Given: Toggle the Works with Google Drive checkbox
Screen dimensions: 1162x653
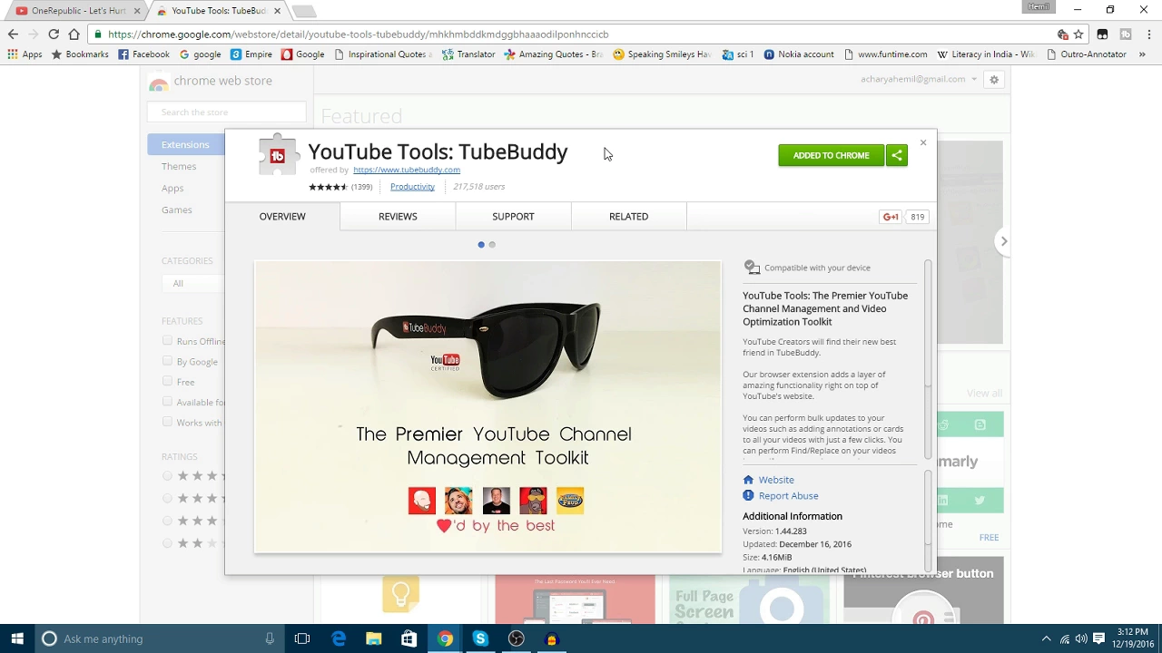Looking at the screenshot, I should pos(167,422).
